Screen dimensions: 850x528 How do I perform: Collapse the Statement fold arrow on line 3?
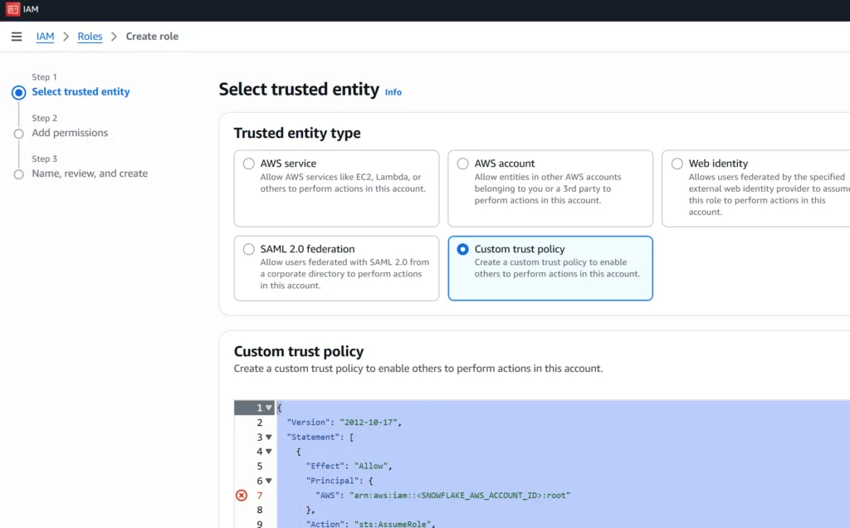coord(268,437)
